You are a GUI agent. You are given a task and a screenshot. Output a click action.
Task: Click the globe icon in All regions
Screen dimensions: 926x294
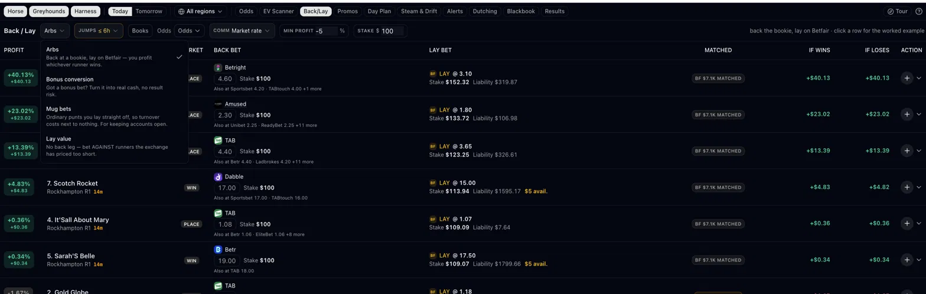181,11
